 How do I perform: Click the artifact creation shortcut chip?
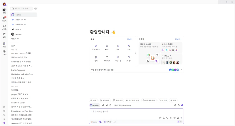(149, 100)
